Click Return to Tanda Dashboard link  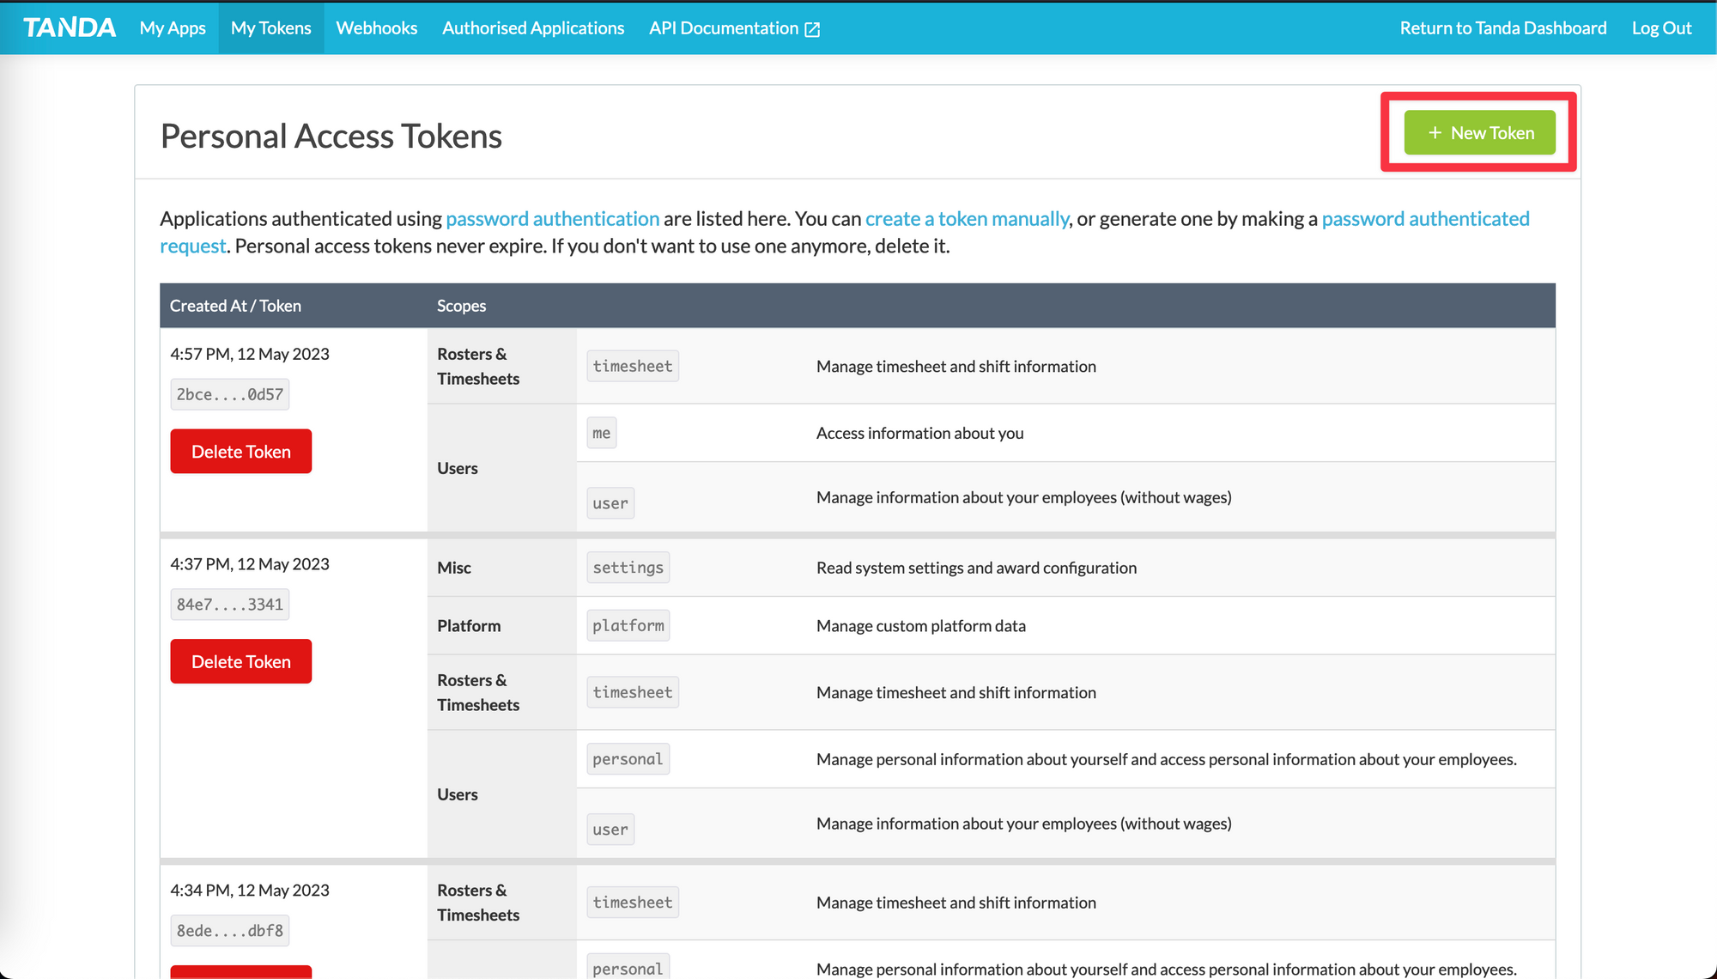pos(1502,27)
